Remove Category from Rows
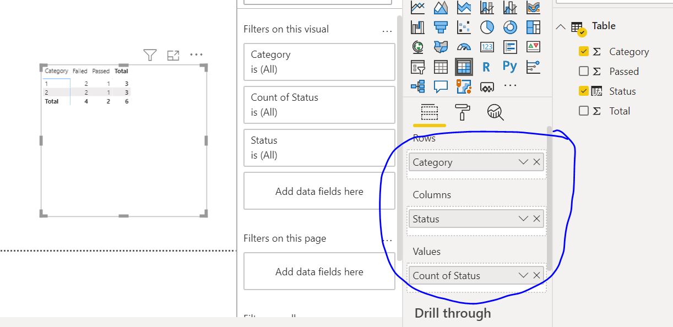Viewport: 673px width, 327px height. point(536,162)
